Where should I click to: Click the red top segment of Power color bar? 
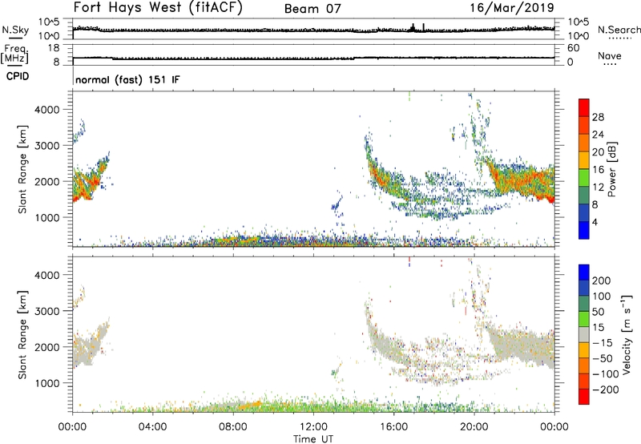tap(584, 107)
